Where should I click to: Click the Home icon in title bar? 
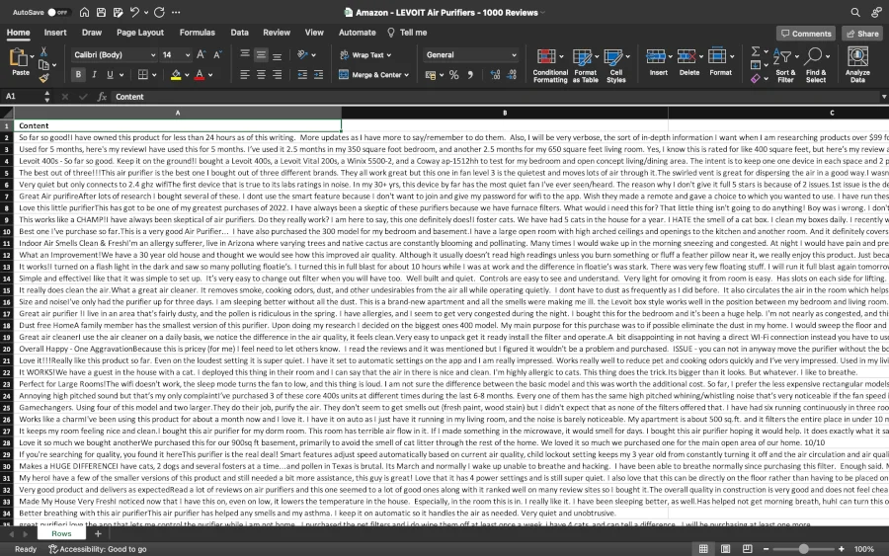tap(84, 12)
